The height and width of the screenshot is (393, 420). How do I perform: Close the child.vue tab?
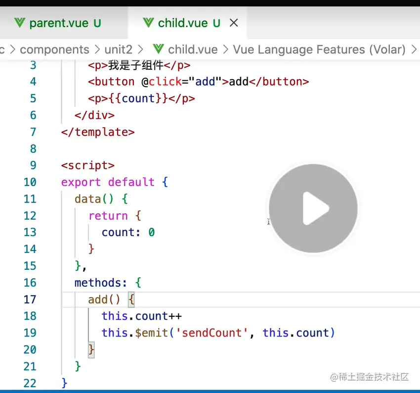point(234,23)
